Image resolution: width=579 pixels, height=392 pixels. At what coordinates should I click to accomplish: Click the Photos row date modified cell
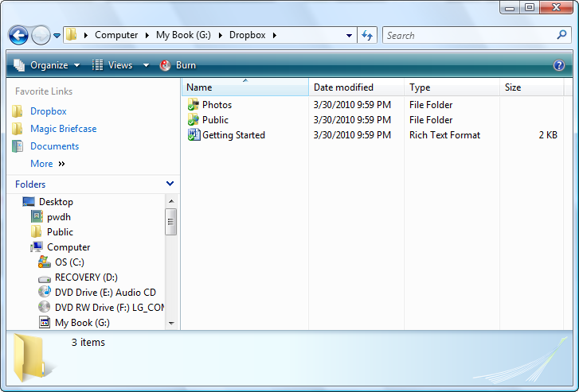coord(352,105)
